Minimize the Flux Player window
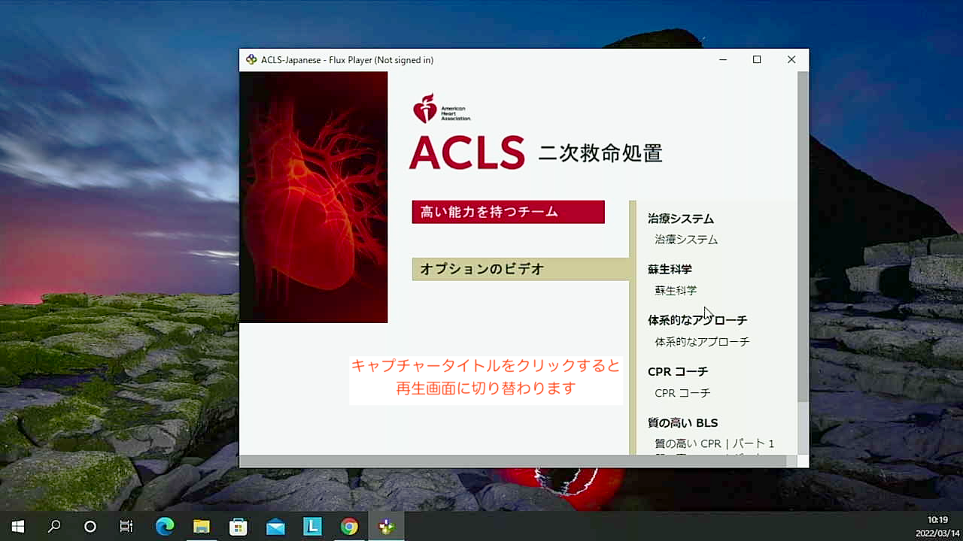Image resolution: width=963 pixels, height=541 pixels. (723, 59)
